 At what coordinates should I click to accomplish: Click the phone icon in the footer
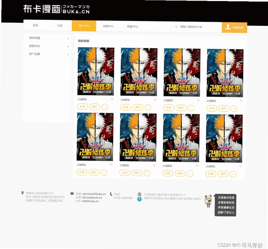tap(111, 194)
